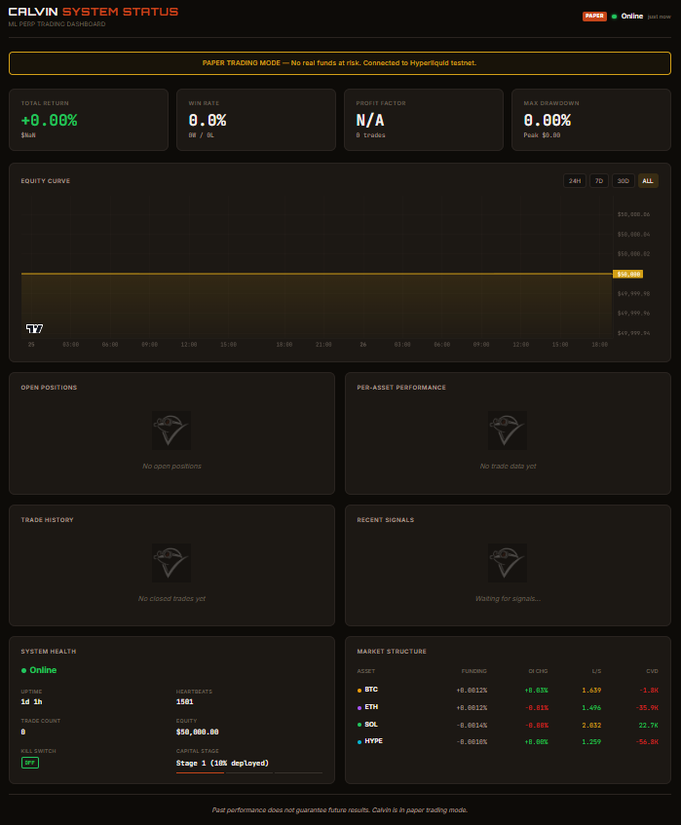The height and width of the screenshot is (825, 681).
Task: Click the Online text in the header
Action: 632,17
